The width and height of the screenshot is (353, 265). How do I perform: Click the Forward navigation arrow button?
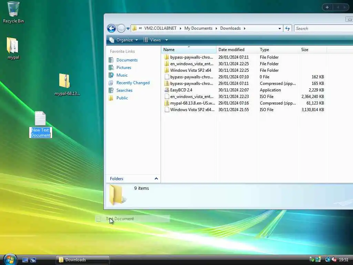tap(121, 28)
